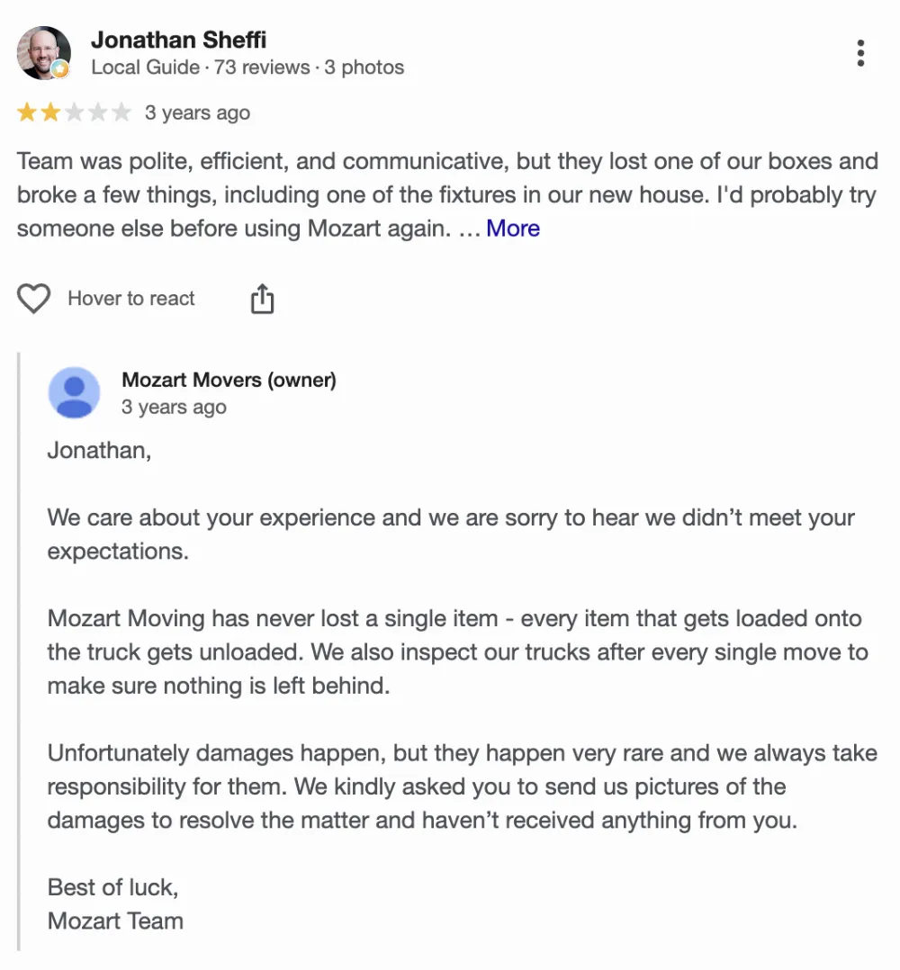
Task: Click the "Unfortunately damages happen" paragraph
Action: [462, 786]
